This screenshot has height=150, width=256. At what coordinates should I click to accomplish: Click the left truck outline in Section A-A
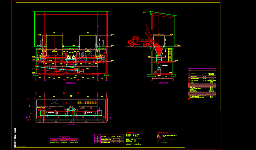tap(54, 40)
